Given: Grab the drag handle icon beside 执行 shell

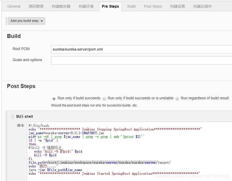Looking at the screenshot, I should (x=12, y=116).
